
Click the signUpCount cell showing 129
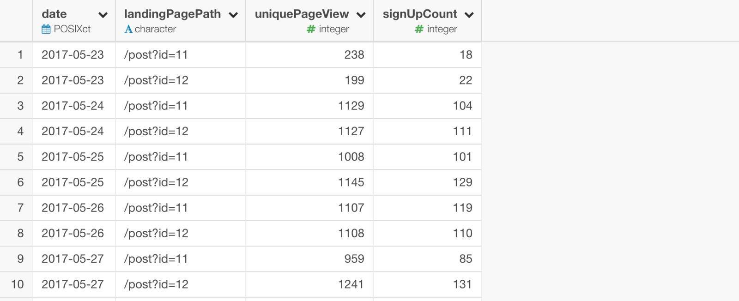click(427, 182)
